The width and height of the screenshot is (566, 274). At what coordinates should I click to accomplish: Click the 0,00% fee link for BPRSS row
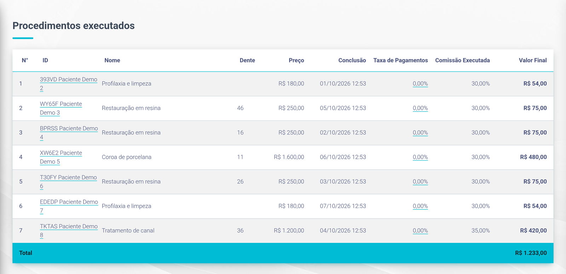[x=420, y=133]
